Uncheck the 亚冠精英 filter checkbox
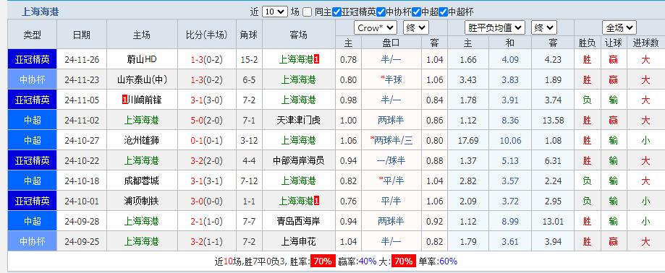This screenshot has width=665, height=273. point(336,12)
